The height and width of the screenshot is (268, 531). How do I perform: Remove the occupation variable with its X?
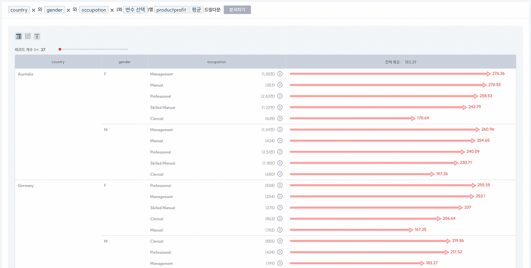[x=112, y=10]
